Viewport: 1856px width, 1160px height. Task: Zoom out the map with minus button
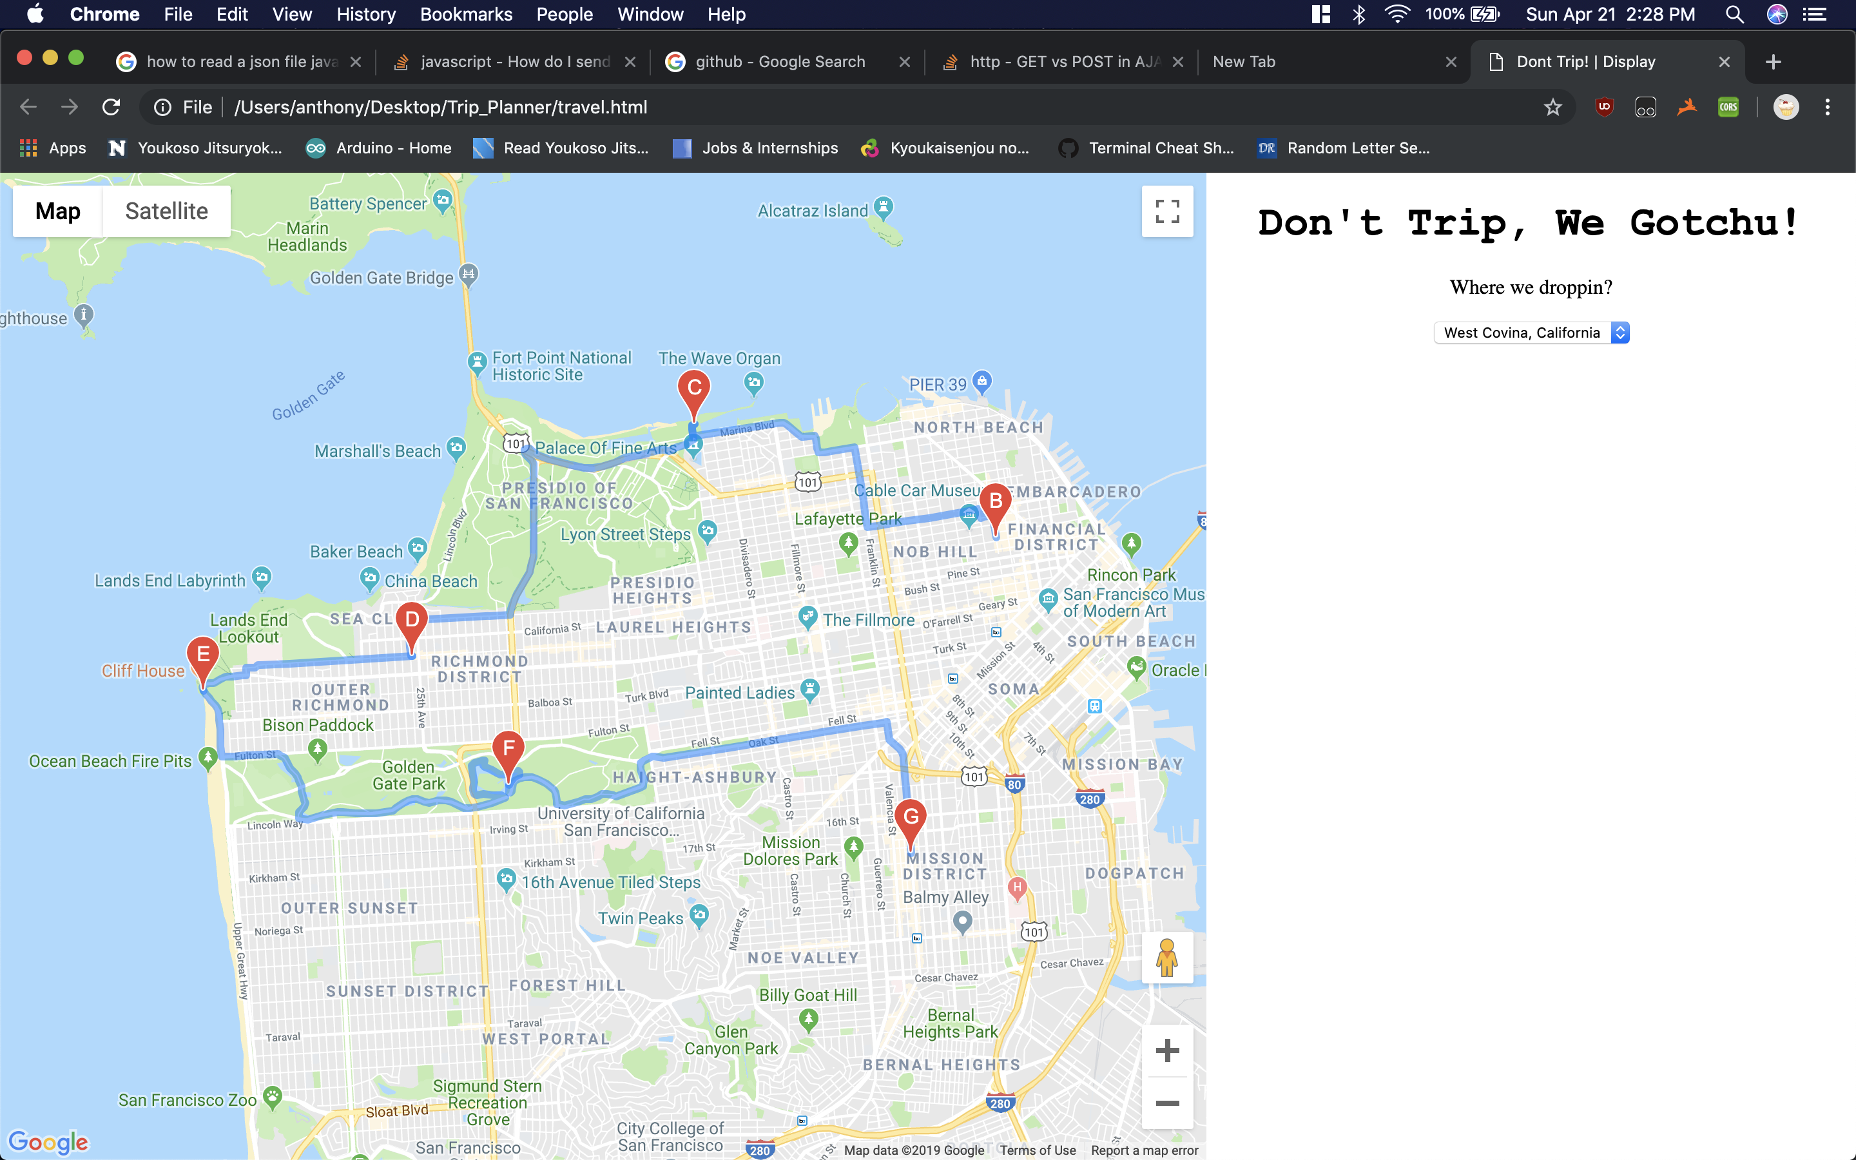tap(1166, 1103)
